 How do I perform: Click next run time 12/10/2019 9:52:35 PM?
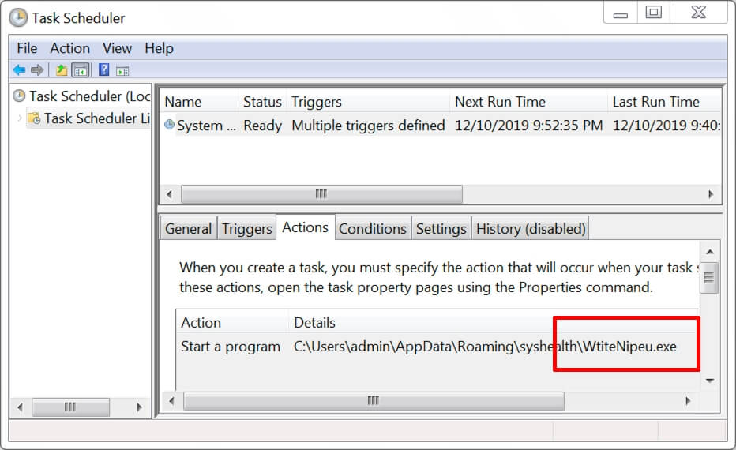tap(528, 126)
